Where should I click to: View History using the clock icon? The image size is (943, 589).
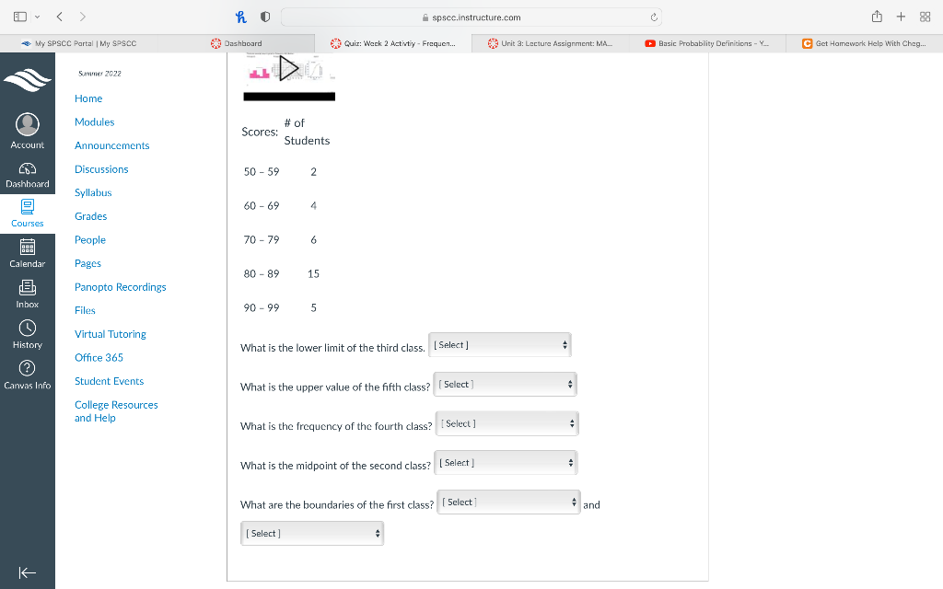point(28,329)
